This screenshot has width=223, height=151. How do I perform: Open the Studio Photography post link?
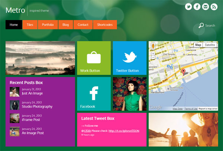[37, 106]
